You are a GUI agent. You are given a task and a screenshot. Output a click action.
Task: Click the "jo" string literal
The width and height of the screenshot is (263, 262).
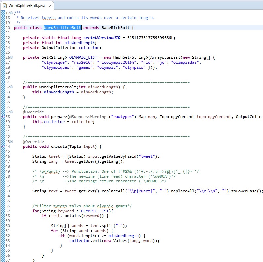162,62
